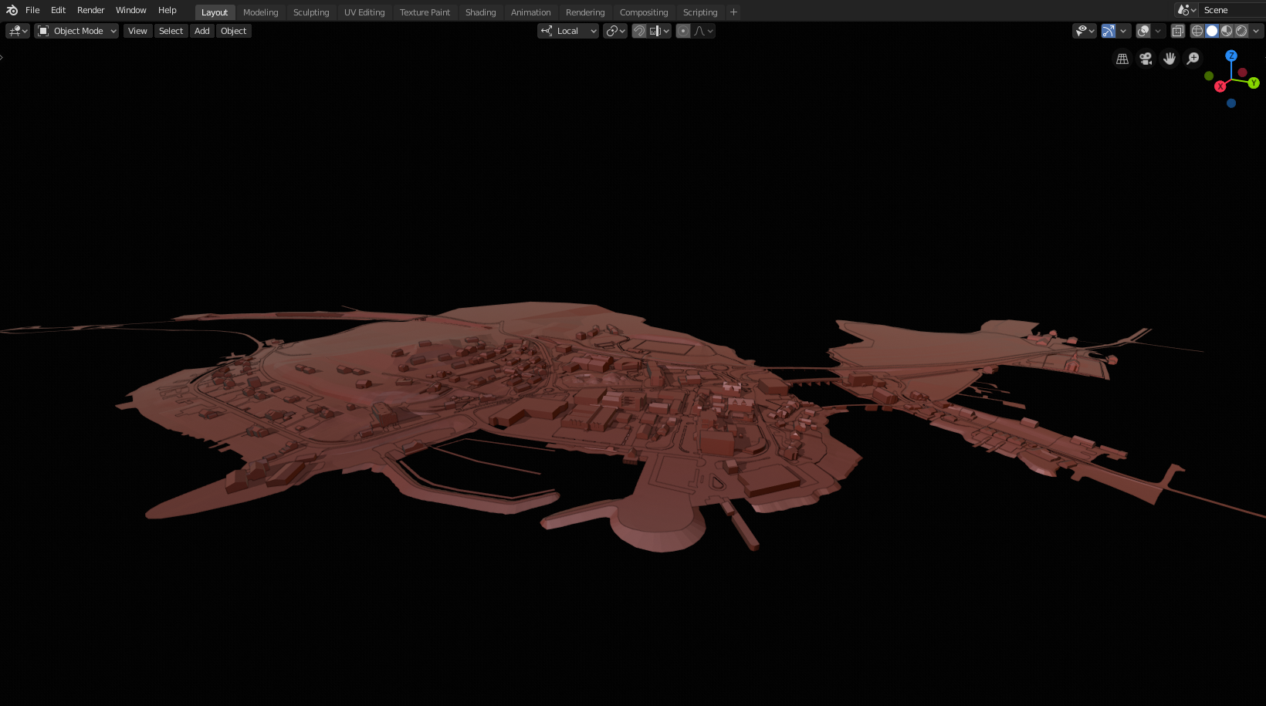Open the Render menu
The image size is (1266, 706).
pyautogui.click(x=90, y=10)
